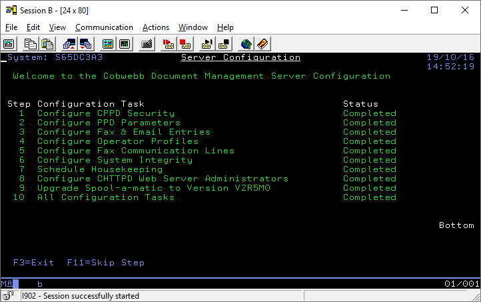Open the View menu
This screenshot has height=302, width=481.
click(x=57, y=27)
